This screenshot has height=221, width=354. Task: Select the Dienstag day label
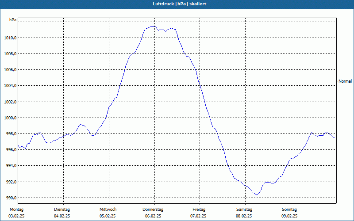62,210
